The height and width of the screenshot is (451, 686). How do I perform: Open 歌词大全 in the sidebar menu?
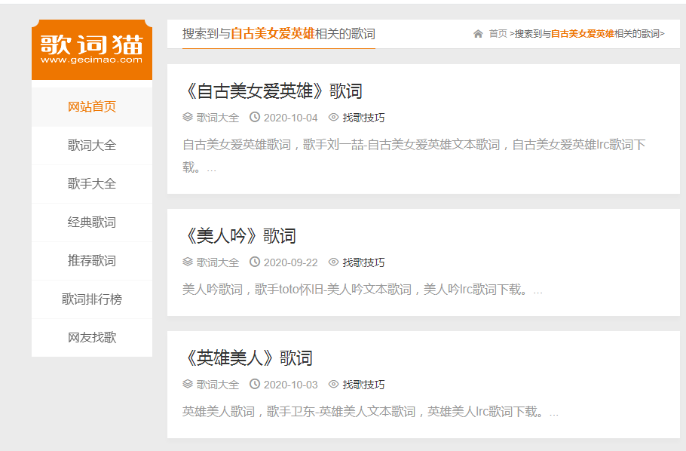(92, 146)
